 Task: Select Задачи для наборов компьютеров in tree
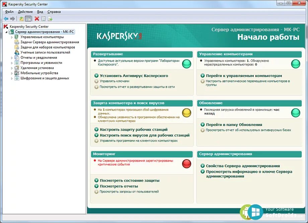48,47
